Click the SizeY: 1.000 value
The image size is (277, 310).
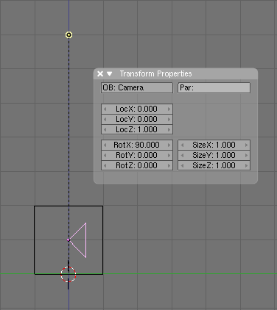214,155
